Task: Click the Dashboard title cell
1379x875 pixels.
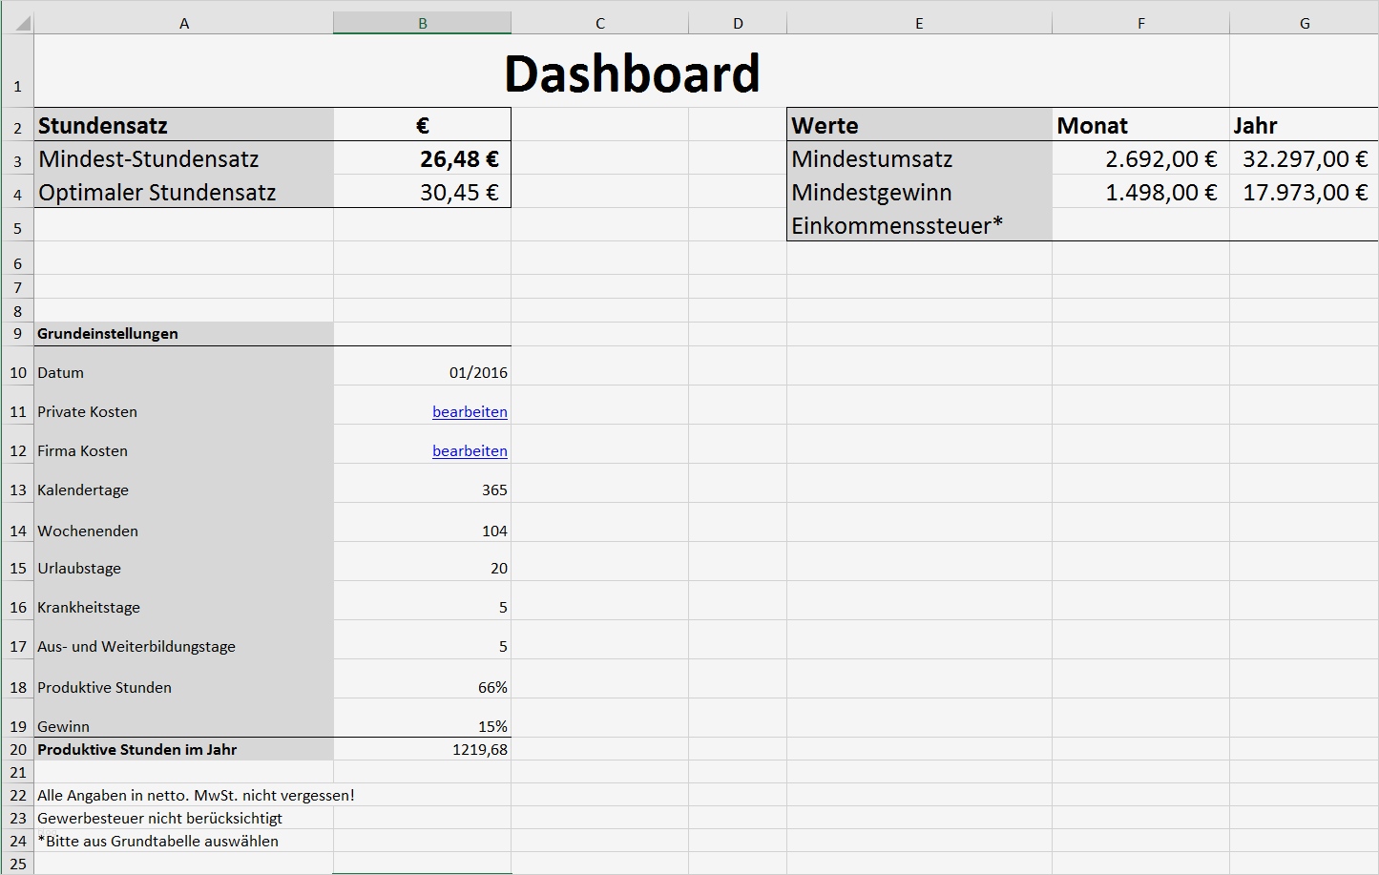Action: point(632,72)
